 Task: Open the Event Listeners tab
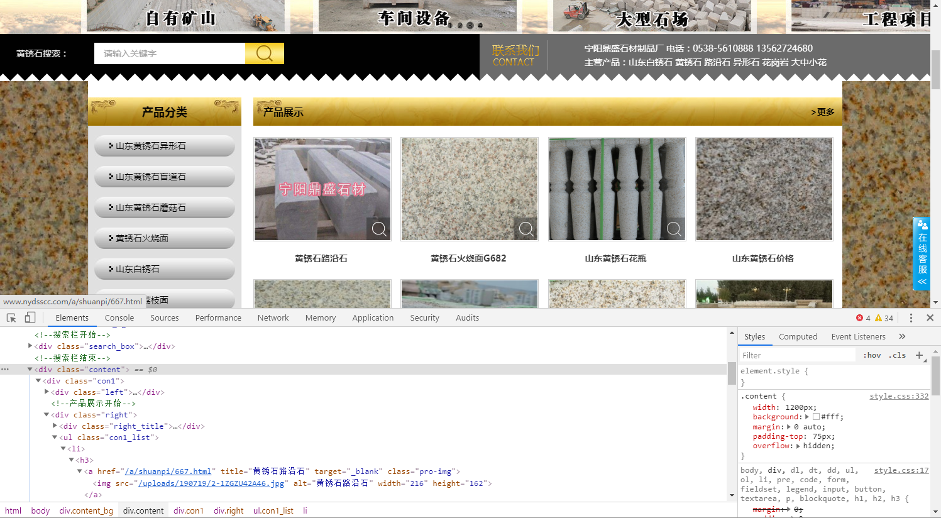click(858, 336)
